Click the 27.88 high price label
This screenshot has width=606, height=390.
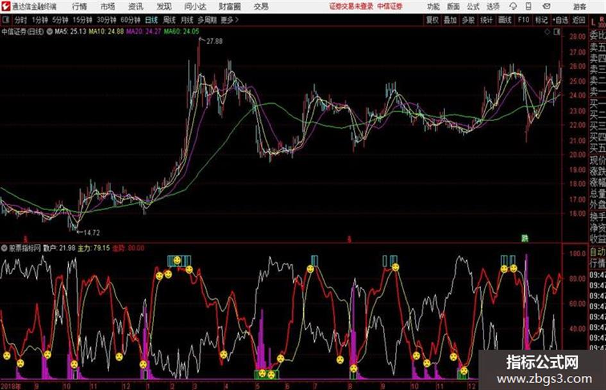[x=214, y=41]
